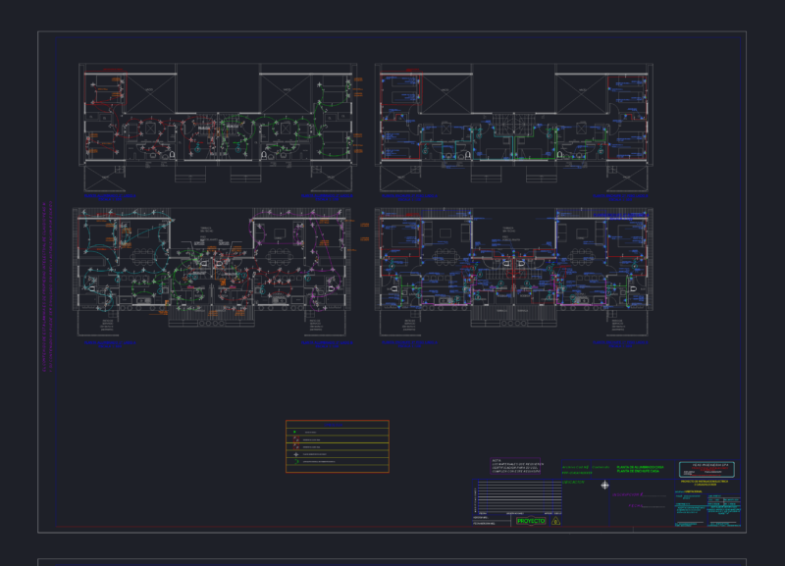
Task: Select the upper-left lighting floor plan
Action: click(218, 128)
